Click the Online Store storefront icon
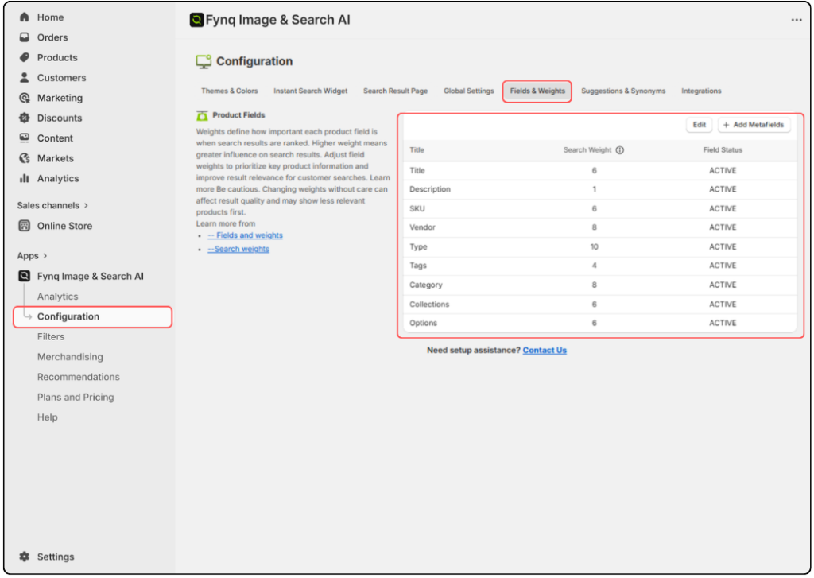The height and width of the screenshot is (578, 814). (24, 226)
